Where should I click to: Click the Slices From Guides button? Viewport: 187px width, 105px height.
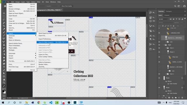pos(67,6)
